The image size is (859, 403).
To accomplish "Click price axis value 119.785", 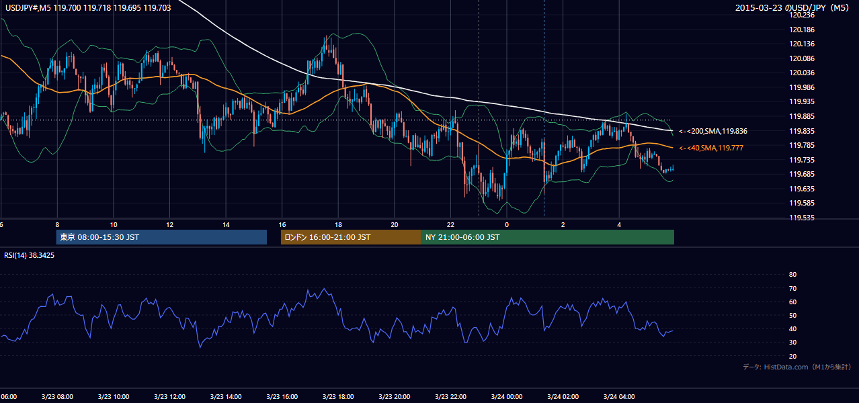I will (x=803, y=145).
